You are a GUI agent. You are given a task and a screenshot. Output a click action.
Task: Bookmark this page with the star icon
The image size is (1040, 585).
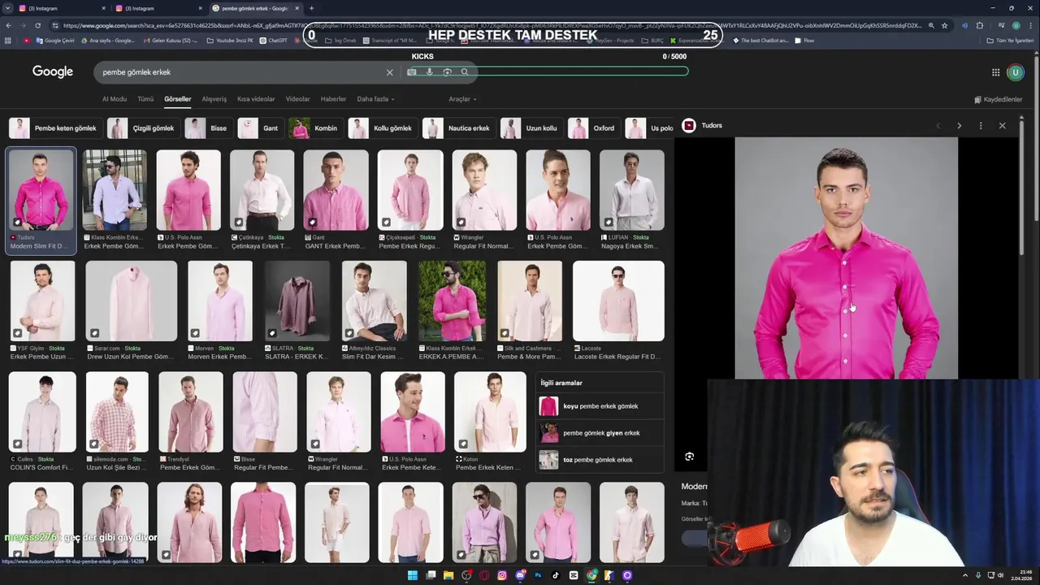tap(944, 25)
